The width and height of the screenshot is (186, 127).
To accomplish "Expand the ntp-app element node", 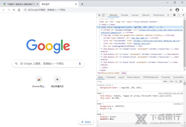I will point(102,35).
